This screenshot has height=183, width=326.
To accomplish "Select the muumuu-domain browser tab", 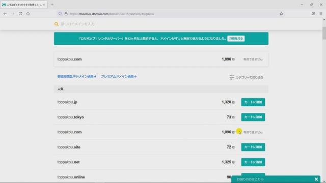I will (x=24, y=5).
